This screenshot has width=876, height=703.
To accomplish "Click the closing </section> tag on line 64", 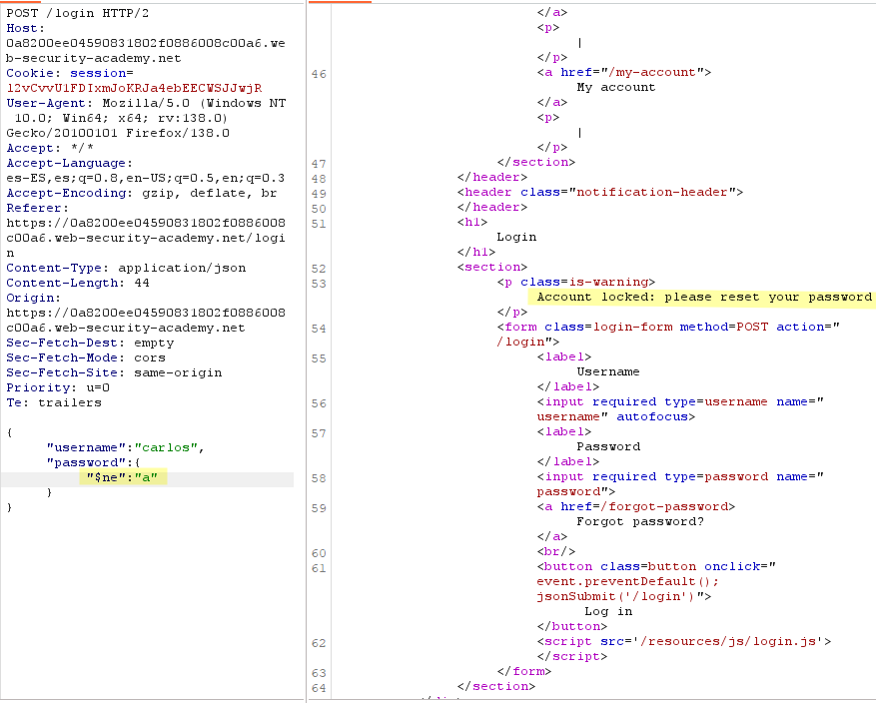I will pos(496,686).
